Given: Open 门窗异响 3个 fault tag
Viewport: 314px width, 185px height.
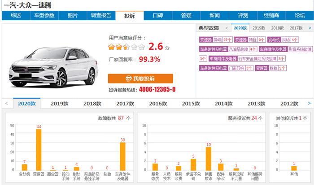Looking at the screenshot, I should point(226,68).
